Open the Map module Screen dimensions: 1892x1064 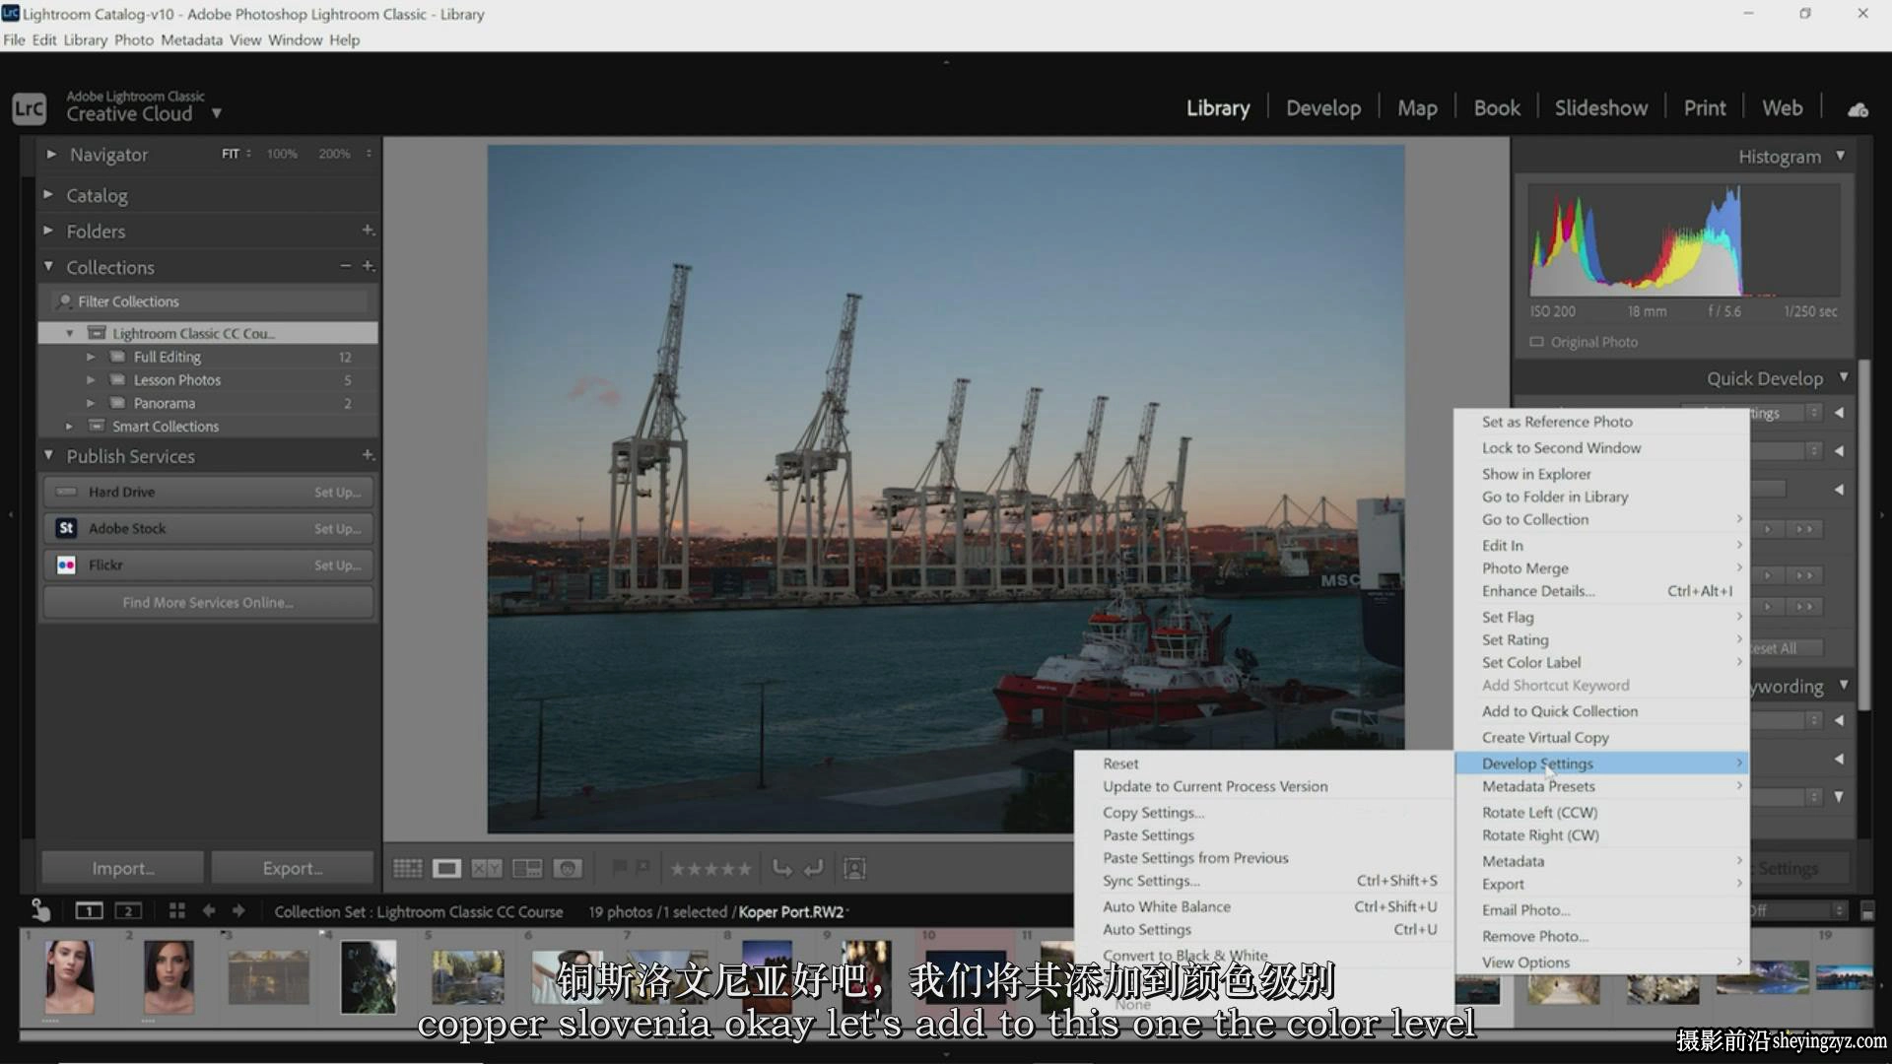[x=1417, y=108]
